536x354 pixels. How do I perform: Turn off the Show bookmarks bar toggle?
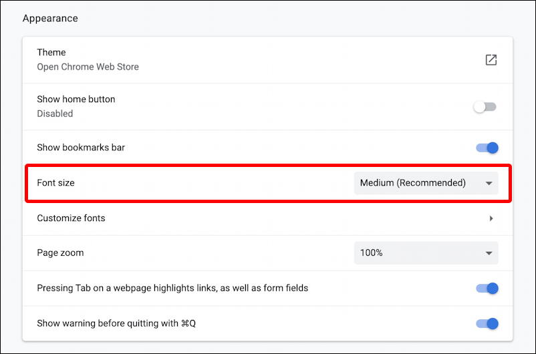pyautogui.click(x=487, y=148)
